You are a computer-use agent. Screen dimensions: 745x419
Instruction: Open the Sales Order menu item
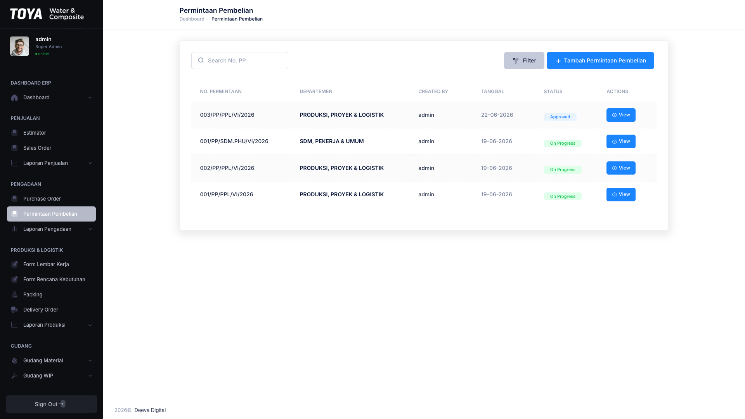click(x=51, y=148)
